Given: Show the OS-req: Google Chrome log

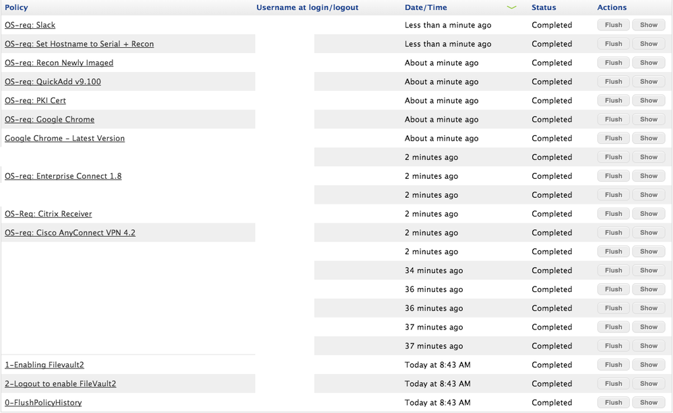Looking at the screenshot, I should point(649,119).
